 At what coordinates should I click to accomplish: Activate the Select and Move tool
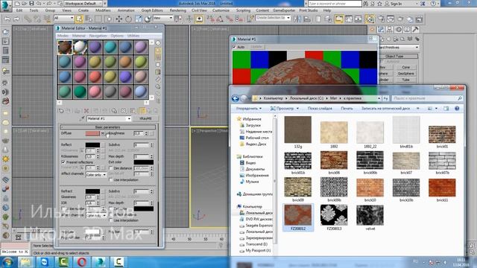[x=119, y=19]
